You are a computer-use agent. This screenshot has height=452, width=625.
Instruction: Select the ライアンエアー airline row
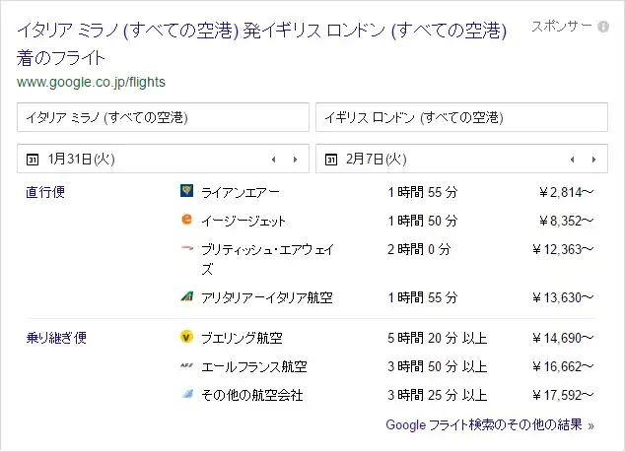(310, 192)
